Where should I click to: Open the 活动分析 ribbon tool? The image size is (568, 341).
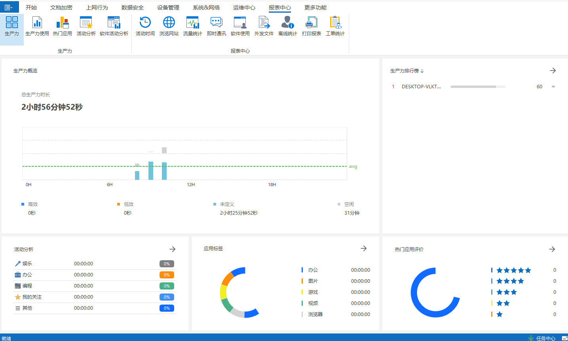tap(86, 26)
